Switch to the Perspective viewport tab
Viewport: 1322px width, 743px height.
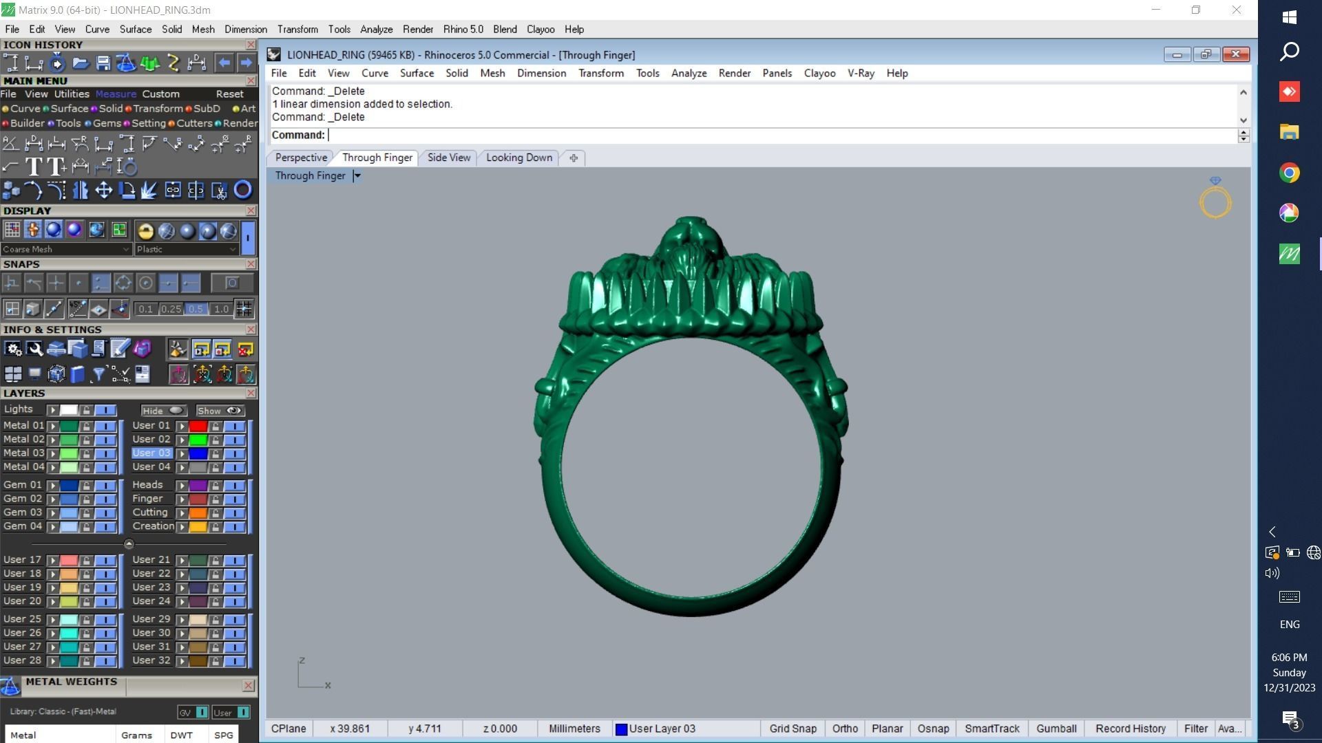click(301, 158)
